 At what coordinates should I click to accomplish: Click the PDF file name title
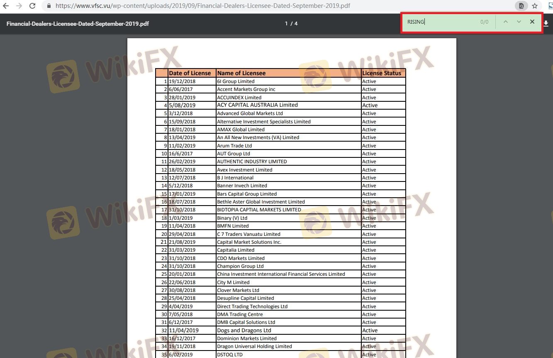[x=78, y=24]
